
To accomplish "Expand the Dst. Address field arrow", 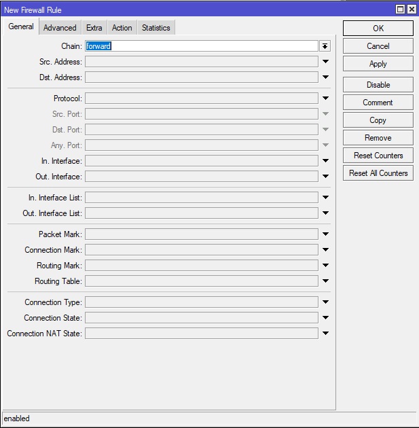I will pyautogui.click(x=325, y=77).
